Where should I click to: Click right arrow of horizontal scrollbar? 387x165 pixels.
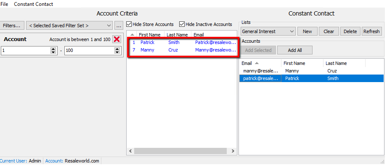click(233, 151)
